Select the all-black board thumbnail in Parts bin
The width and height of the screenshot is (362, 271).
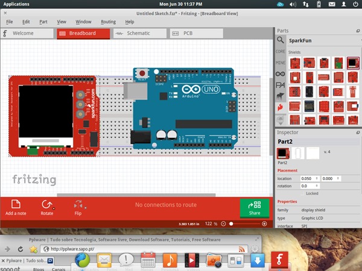(309, 92)
